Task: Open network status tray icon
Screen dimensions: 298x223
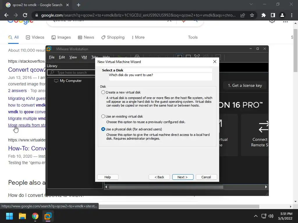Action: click(264, 216)
